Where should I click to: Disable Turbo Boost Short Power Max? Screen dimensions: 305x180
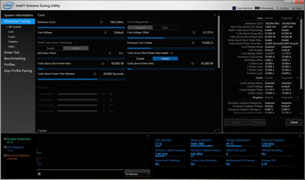(140, 59)
